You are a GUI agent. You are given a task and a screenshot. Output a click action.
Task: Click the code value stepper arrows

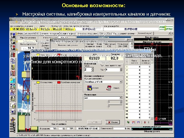point(121,70)
